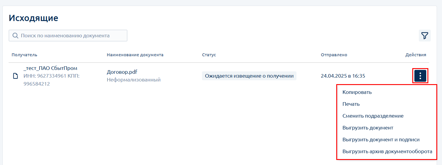
Task: Click the three-dot actions button
Action: (x=420, y=76)
